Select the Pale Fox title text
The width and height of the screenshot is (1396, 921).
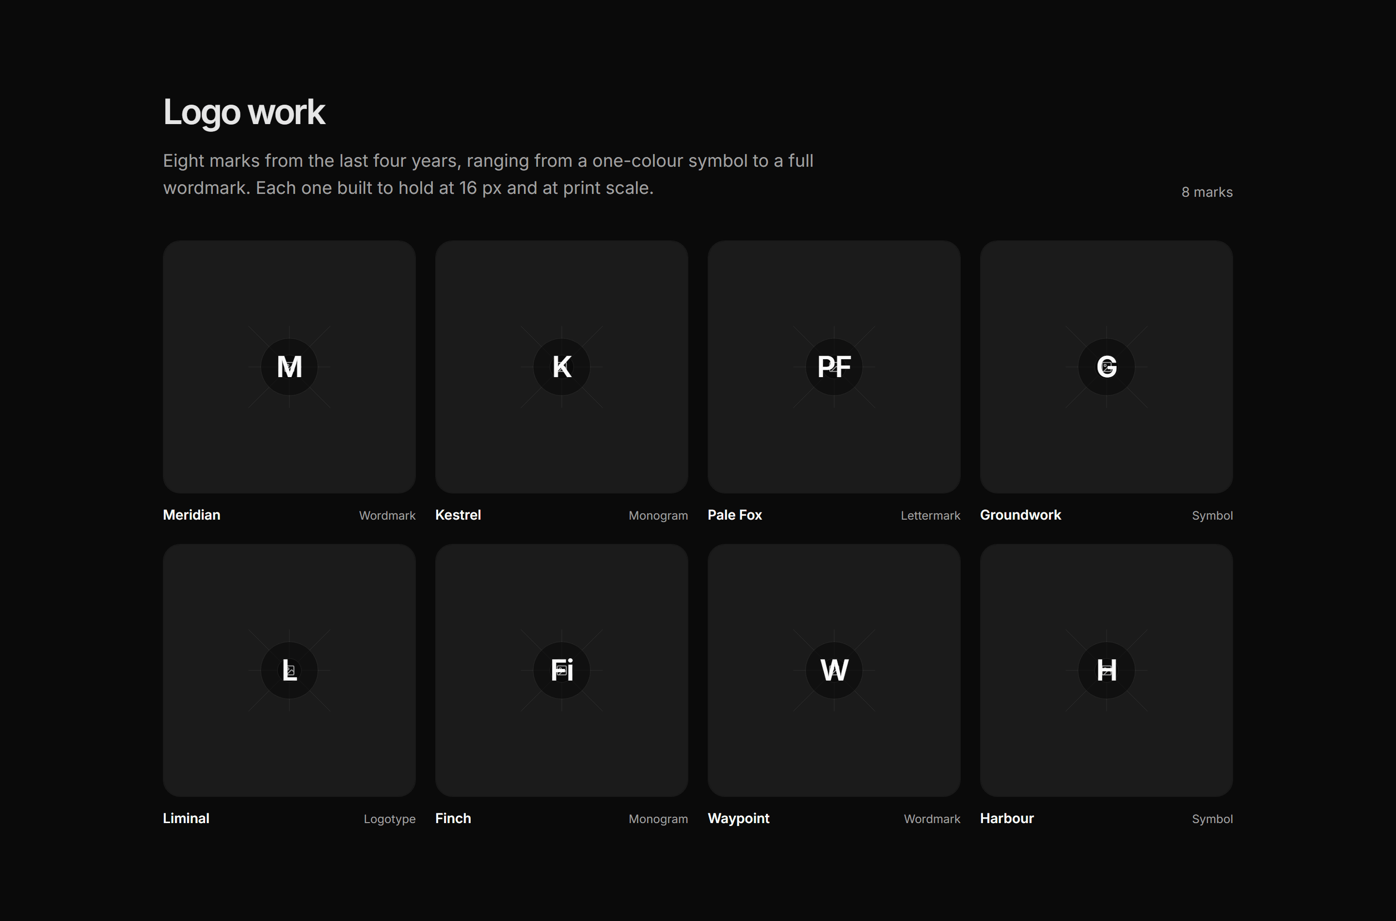(x=735, y=515)
